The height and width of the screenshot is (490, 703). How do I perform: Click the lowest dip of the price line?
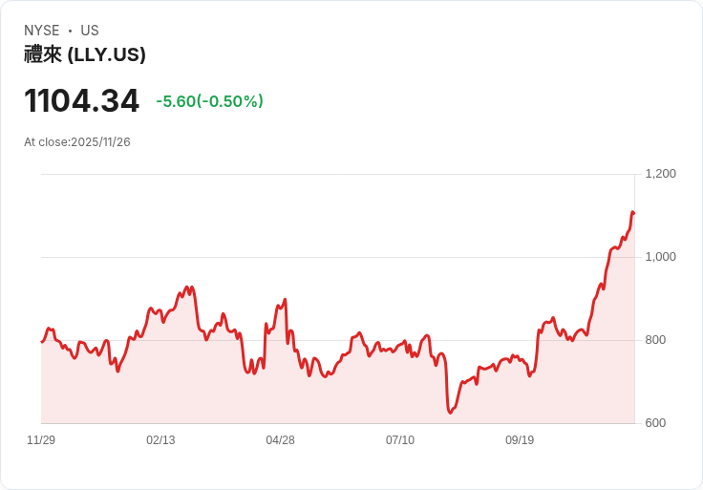[x=449, y=413]
